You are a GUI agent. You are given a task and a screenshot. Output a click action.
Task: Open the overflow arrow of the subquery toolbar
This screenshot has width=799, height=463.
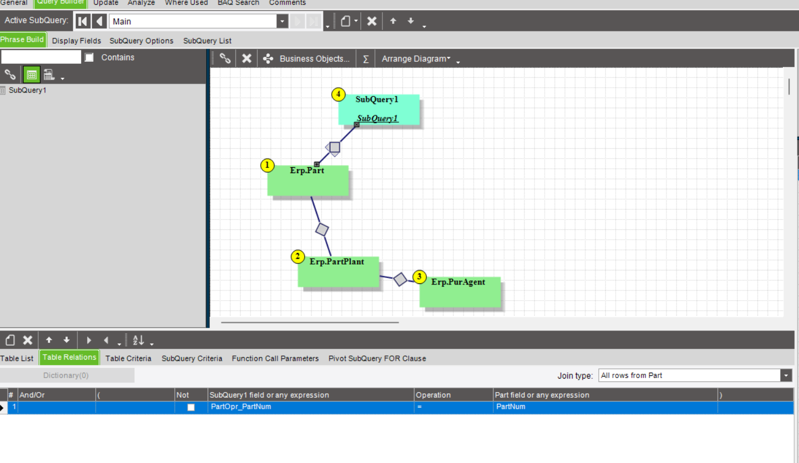click(x=424, y=26)
